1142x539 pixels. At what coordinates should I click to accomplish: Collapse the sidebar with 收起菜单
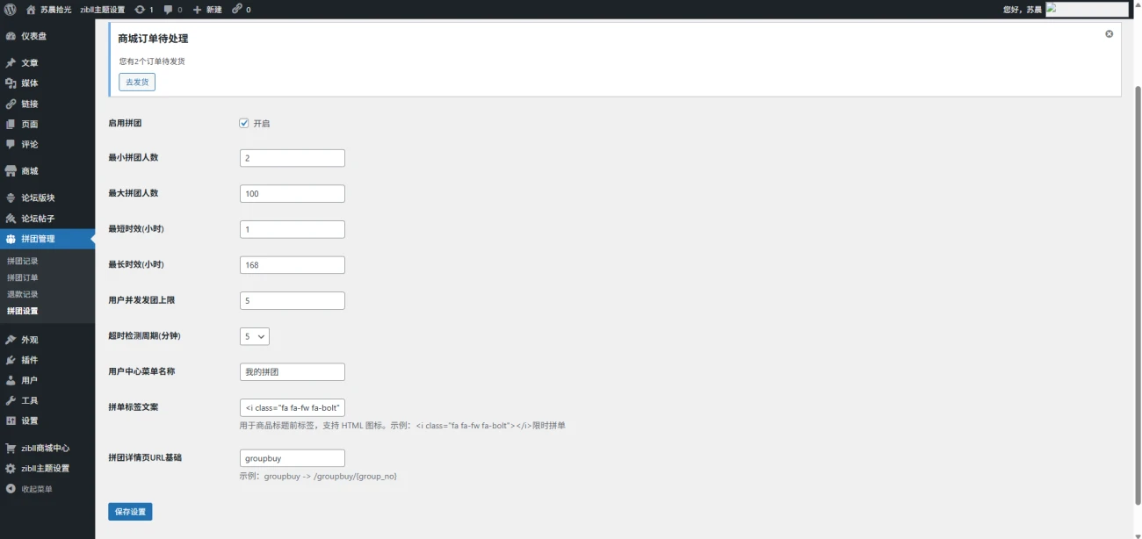(x=36, y=489)
